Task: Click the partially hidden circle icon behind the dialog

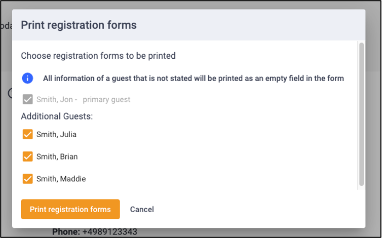Action: (10, 93)
